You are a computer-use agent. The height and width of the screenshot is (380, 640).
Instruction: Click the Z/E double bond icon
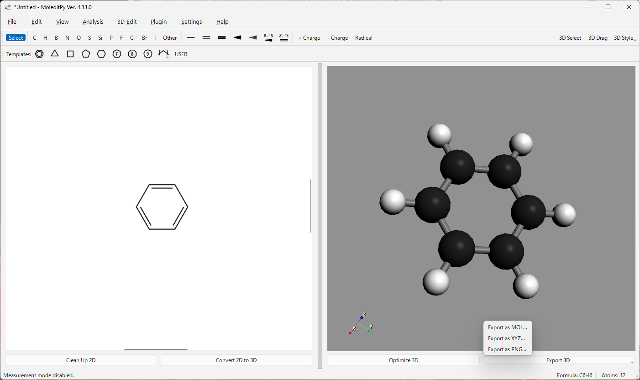click(x=284, y=38)
